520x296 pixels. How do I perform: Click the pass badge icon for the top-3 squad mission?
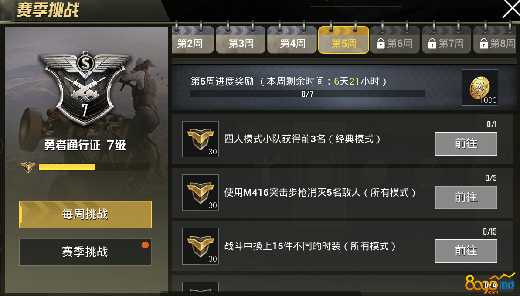[x=201, y=139]
